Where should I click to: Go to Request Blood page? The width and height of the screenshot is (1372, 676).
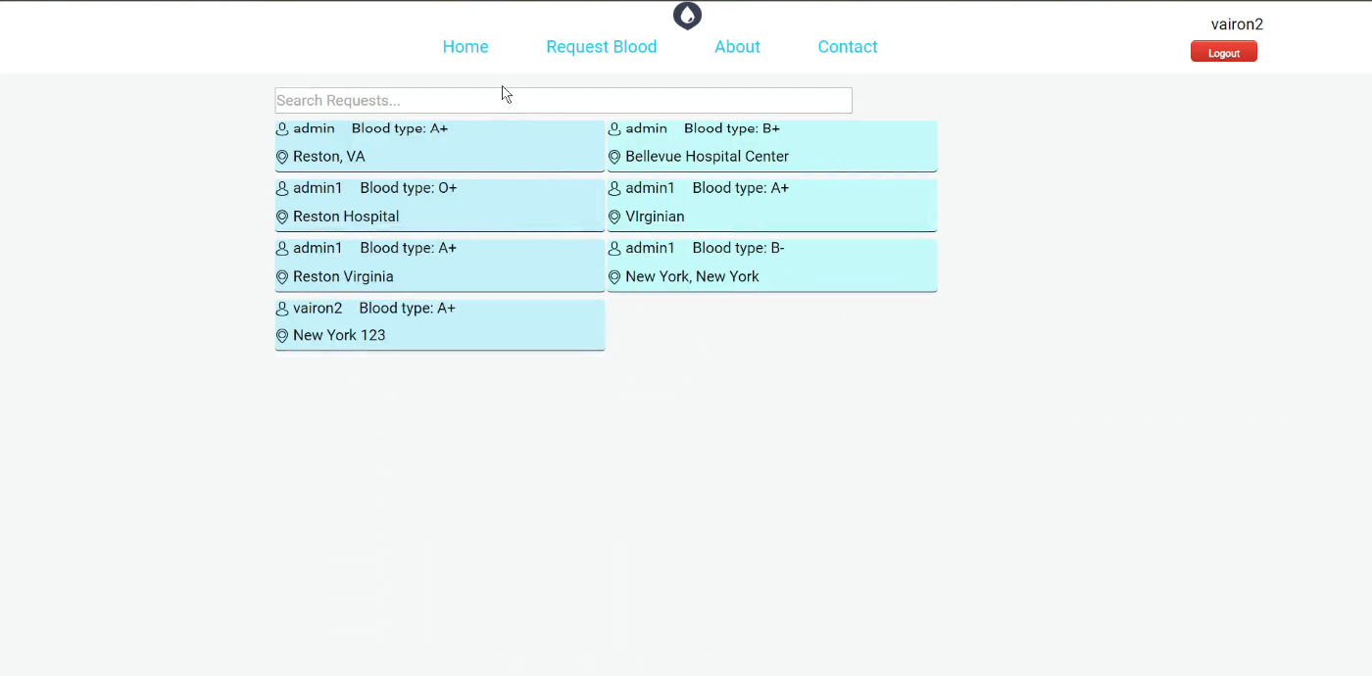tap(602, 47)
